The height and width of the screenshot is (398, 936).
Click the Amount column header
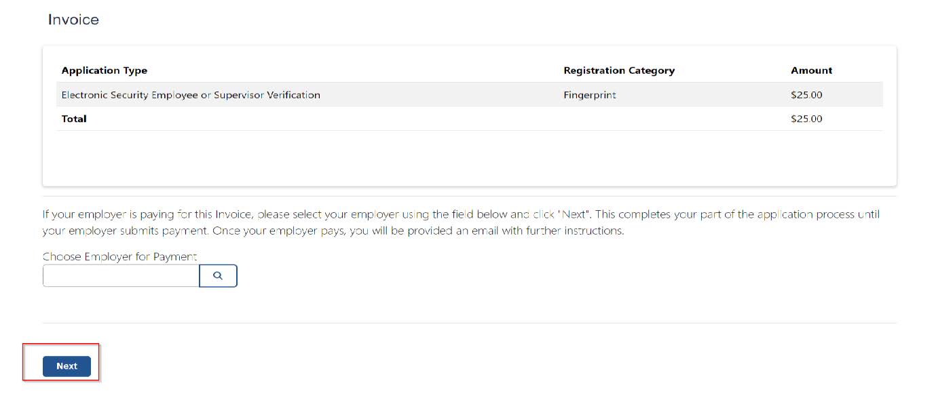tap(811, 71)
